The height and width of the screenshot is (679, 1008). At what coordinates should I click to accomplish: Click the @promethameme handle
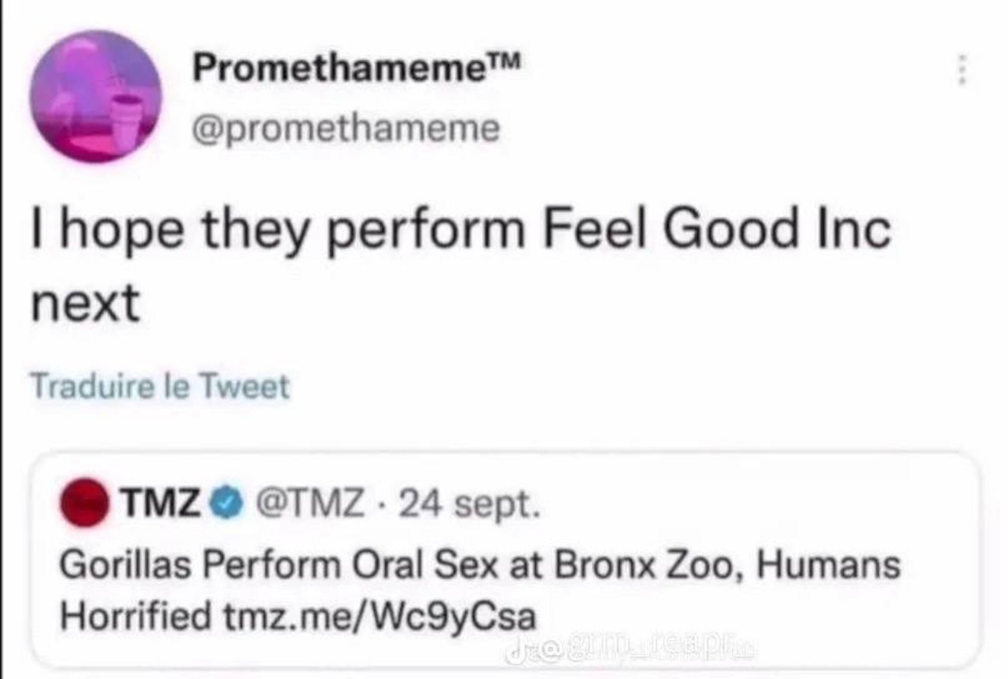346,129
